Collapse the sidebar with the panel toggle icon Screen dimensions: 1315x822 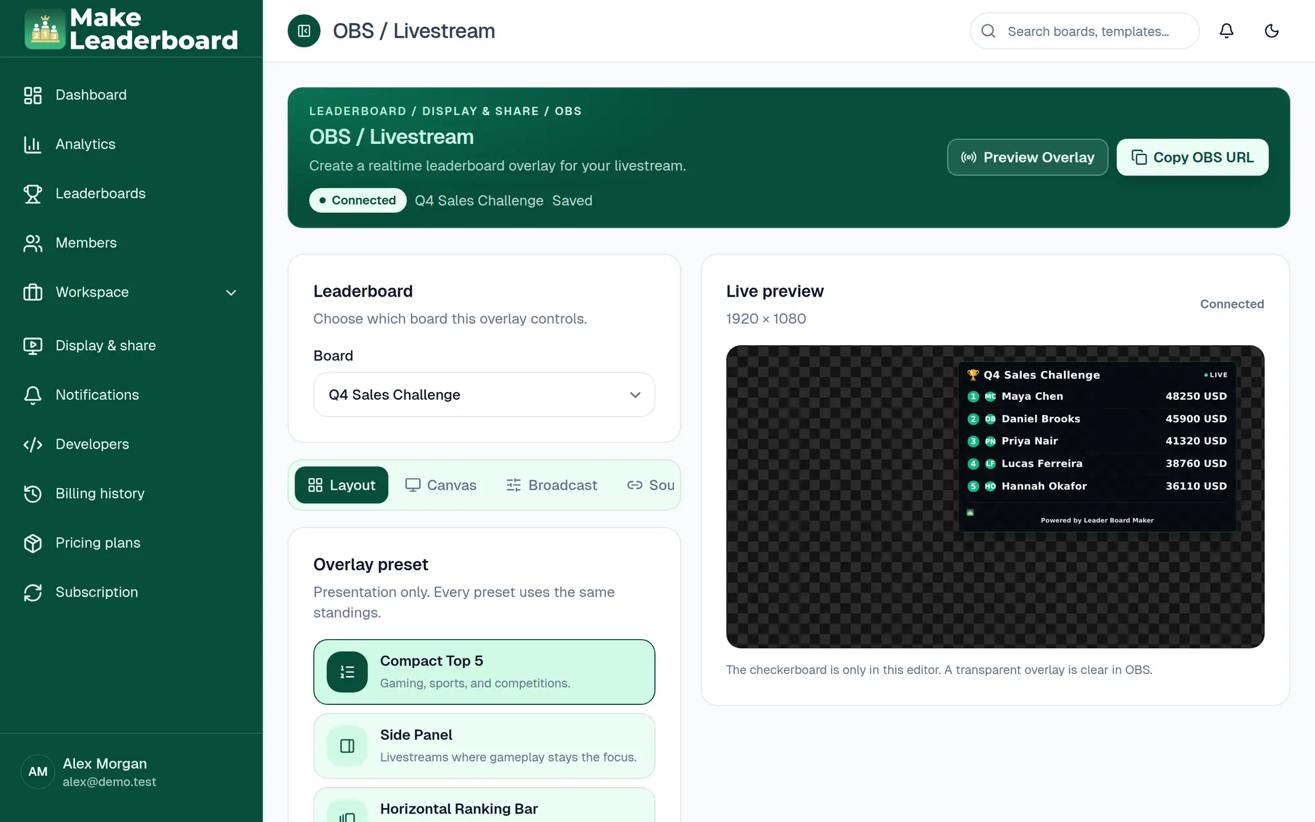[x=304, y=31]
